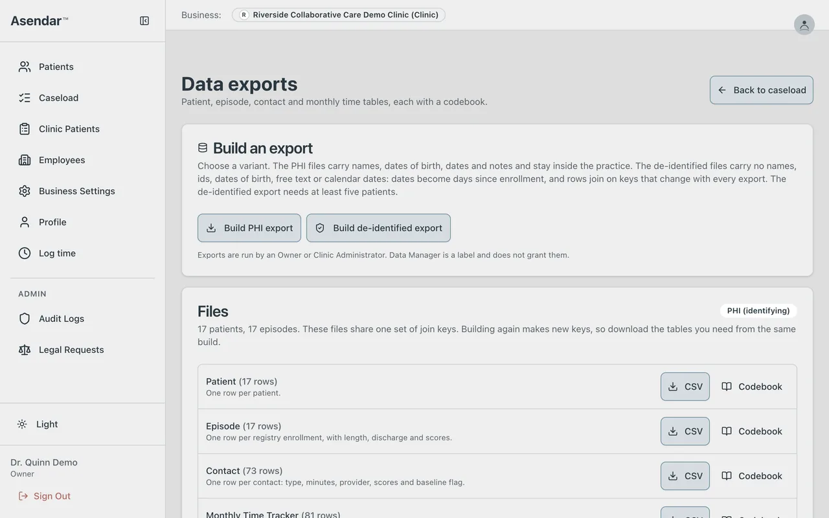Viewport: 829px width, 518px height.
Task: Open the Episode table Codebook
Action: pos(752,431)
